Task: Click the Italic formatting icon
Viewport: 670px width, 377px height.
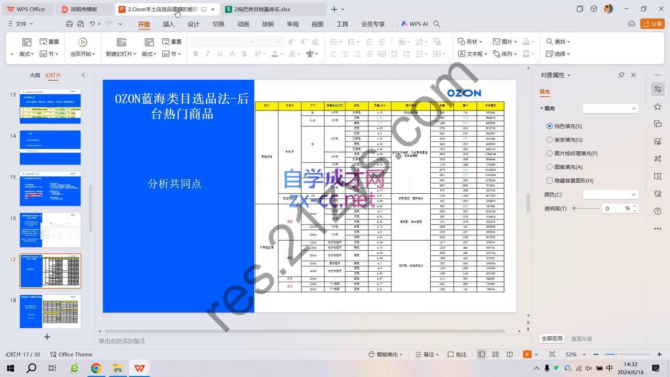Action: (207, 54)
